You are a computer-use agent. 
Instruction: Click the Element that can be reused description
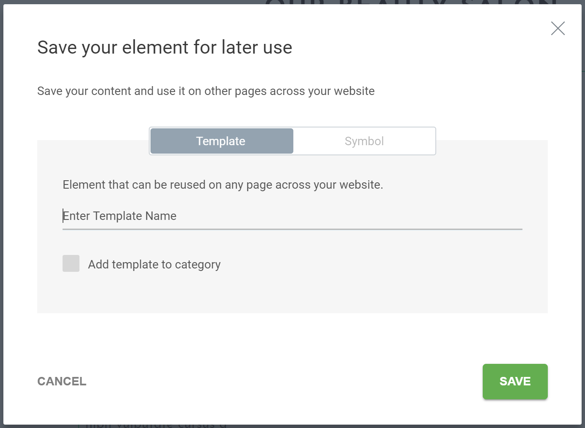pos(223,185)
